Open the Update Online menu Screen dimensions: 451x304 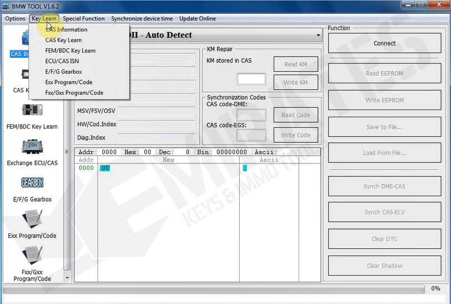click(197, 19)
